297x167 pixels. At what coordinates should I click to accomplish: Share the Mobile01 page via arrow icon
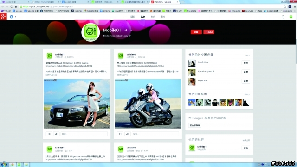pyautogui.click(x=126, y=30)
